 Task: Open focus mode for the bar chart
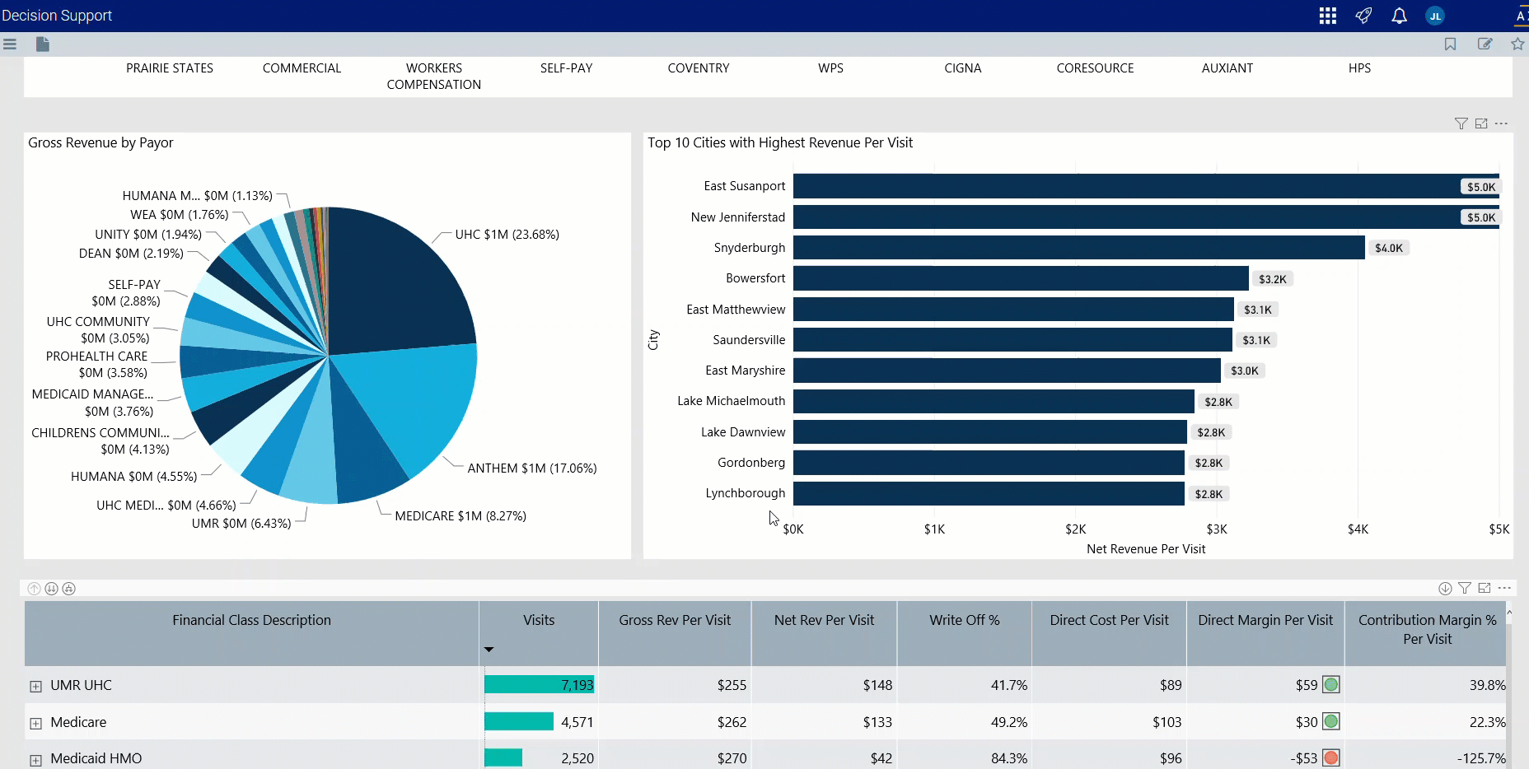[1481, 124]
